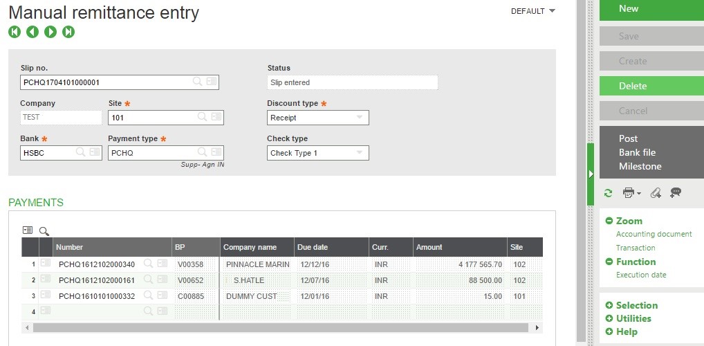
Task: Click the Delete button
Action: 651,86
